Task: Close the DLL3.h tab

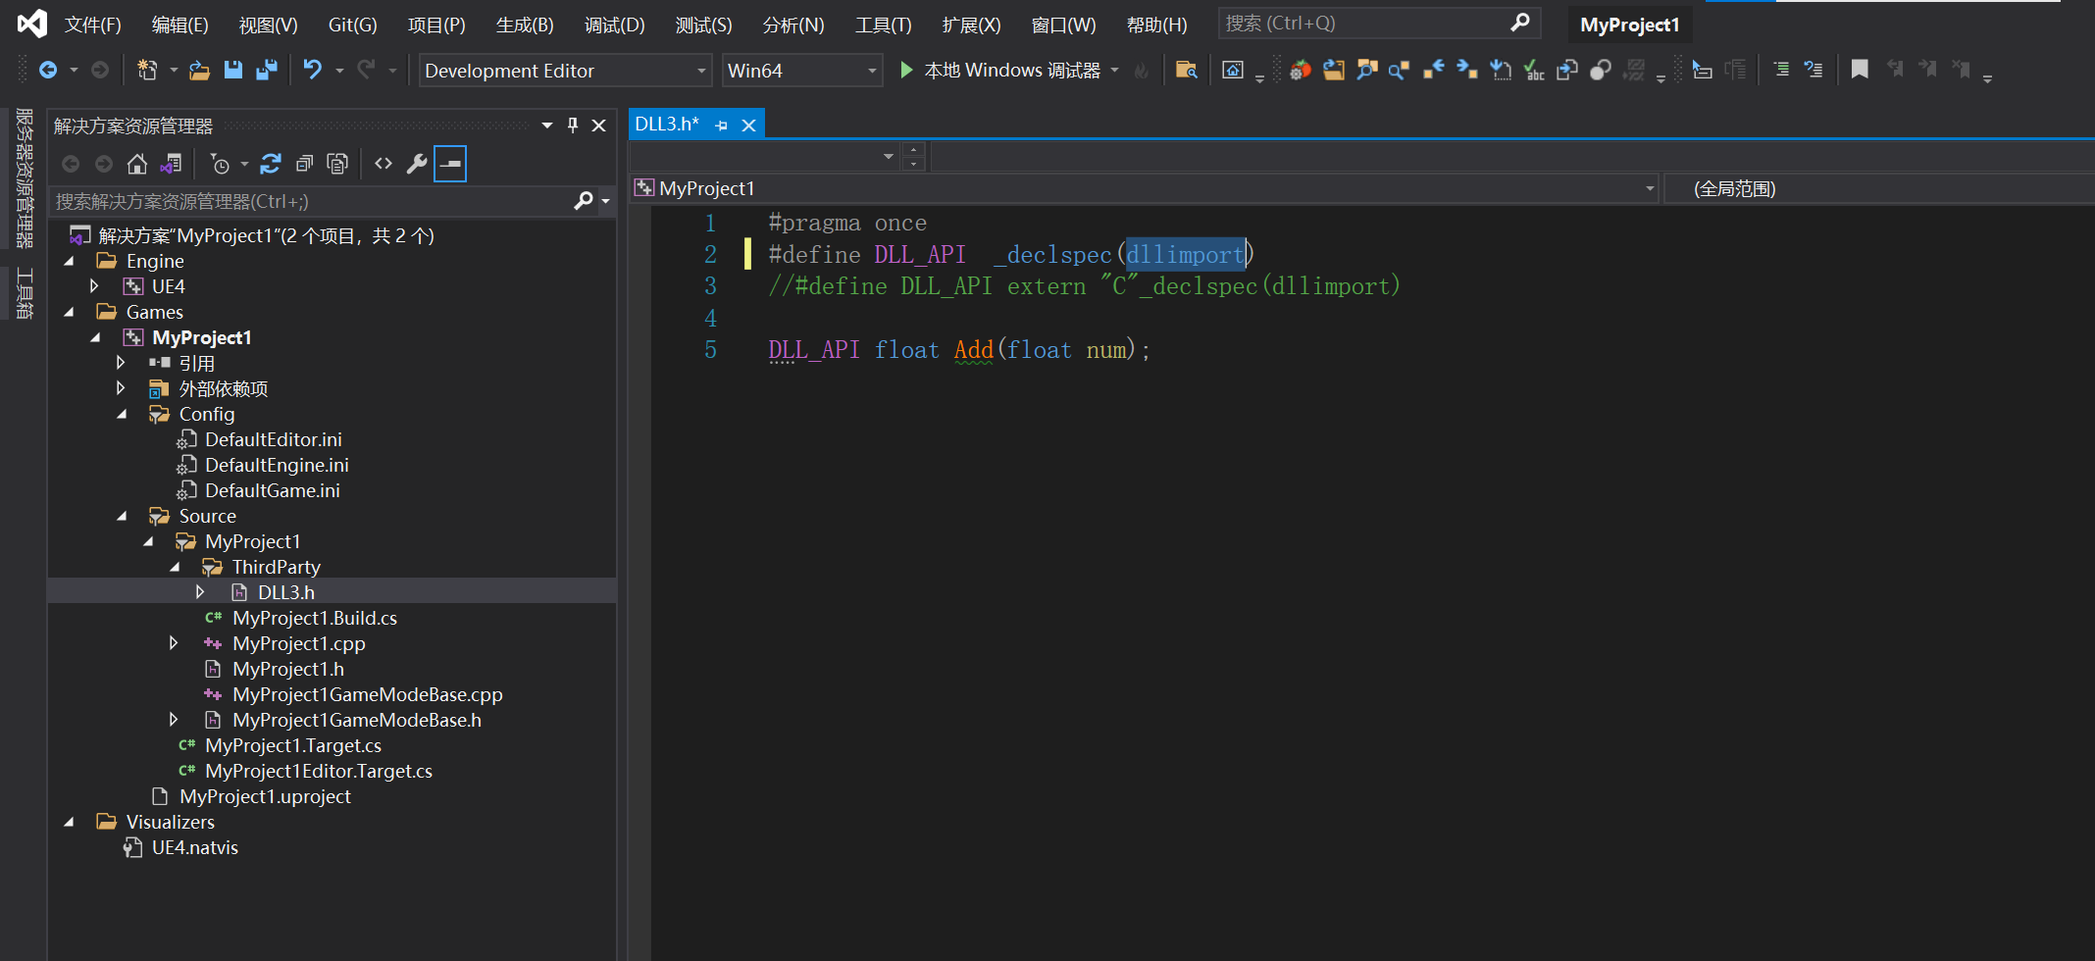Action: [x=748, y=126]
